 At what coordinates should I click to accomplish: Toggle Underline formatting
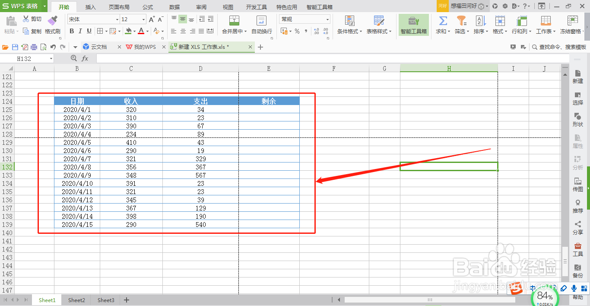coord(89,31)
